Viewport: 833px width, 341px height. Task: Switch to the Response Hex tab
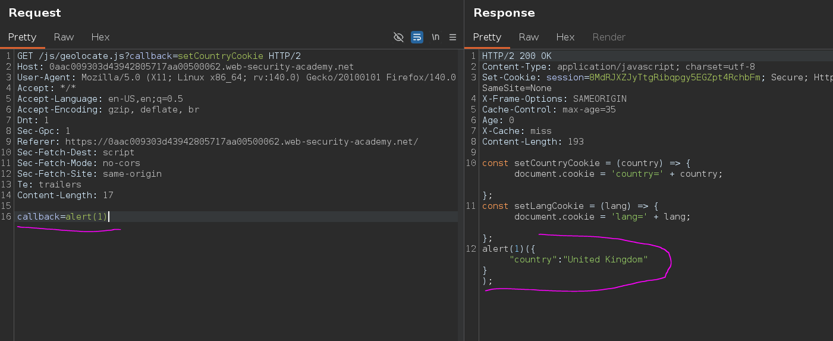(x=565, y=37)
